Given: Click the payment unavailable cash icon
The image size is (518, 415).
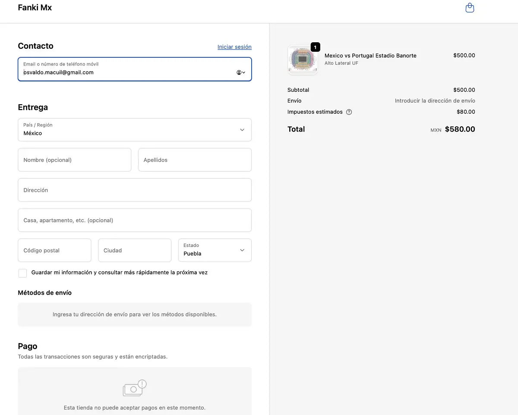Looking at the screenshot, I should (x=134, y=388).
